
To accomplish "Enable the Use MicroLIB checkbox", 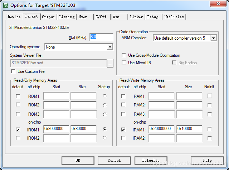I will (124, 63).
